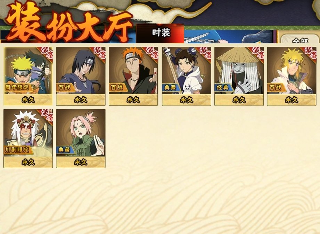Click 永久 label under Naruto costume

[28, 100]
